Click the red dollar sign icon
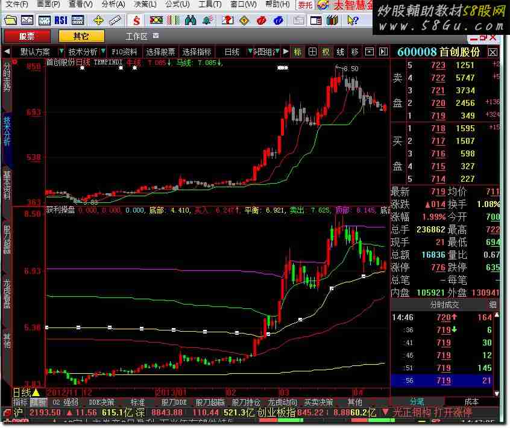 point(137,21)
